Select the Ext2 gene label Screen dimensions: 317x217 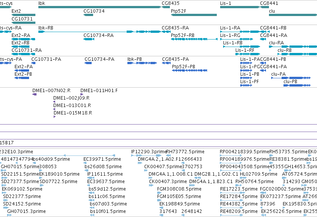pos(16,11)
